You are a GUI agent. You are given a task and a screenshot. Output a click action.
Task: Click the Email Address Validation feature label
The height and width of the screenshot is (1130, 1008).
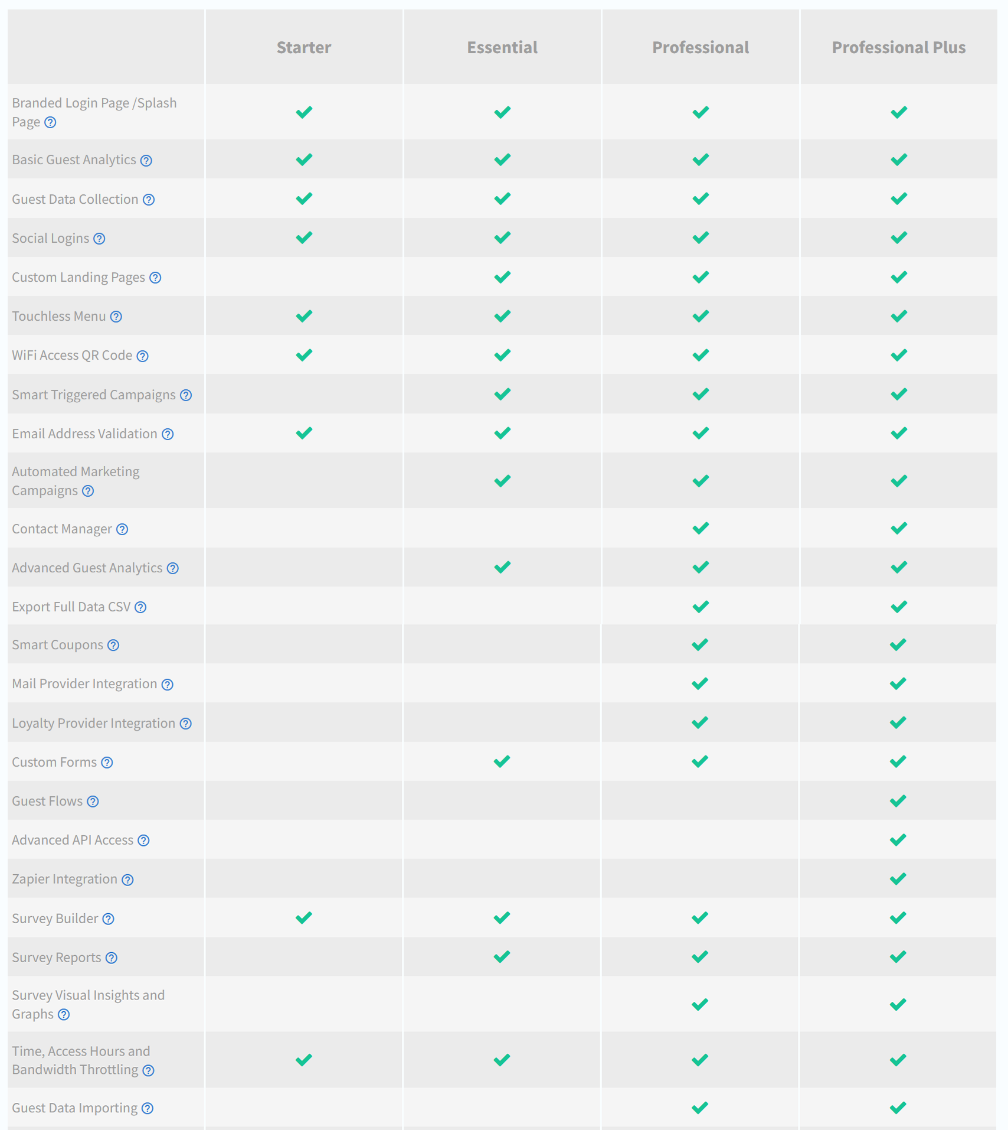point(84,434)
